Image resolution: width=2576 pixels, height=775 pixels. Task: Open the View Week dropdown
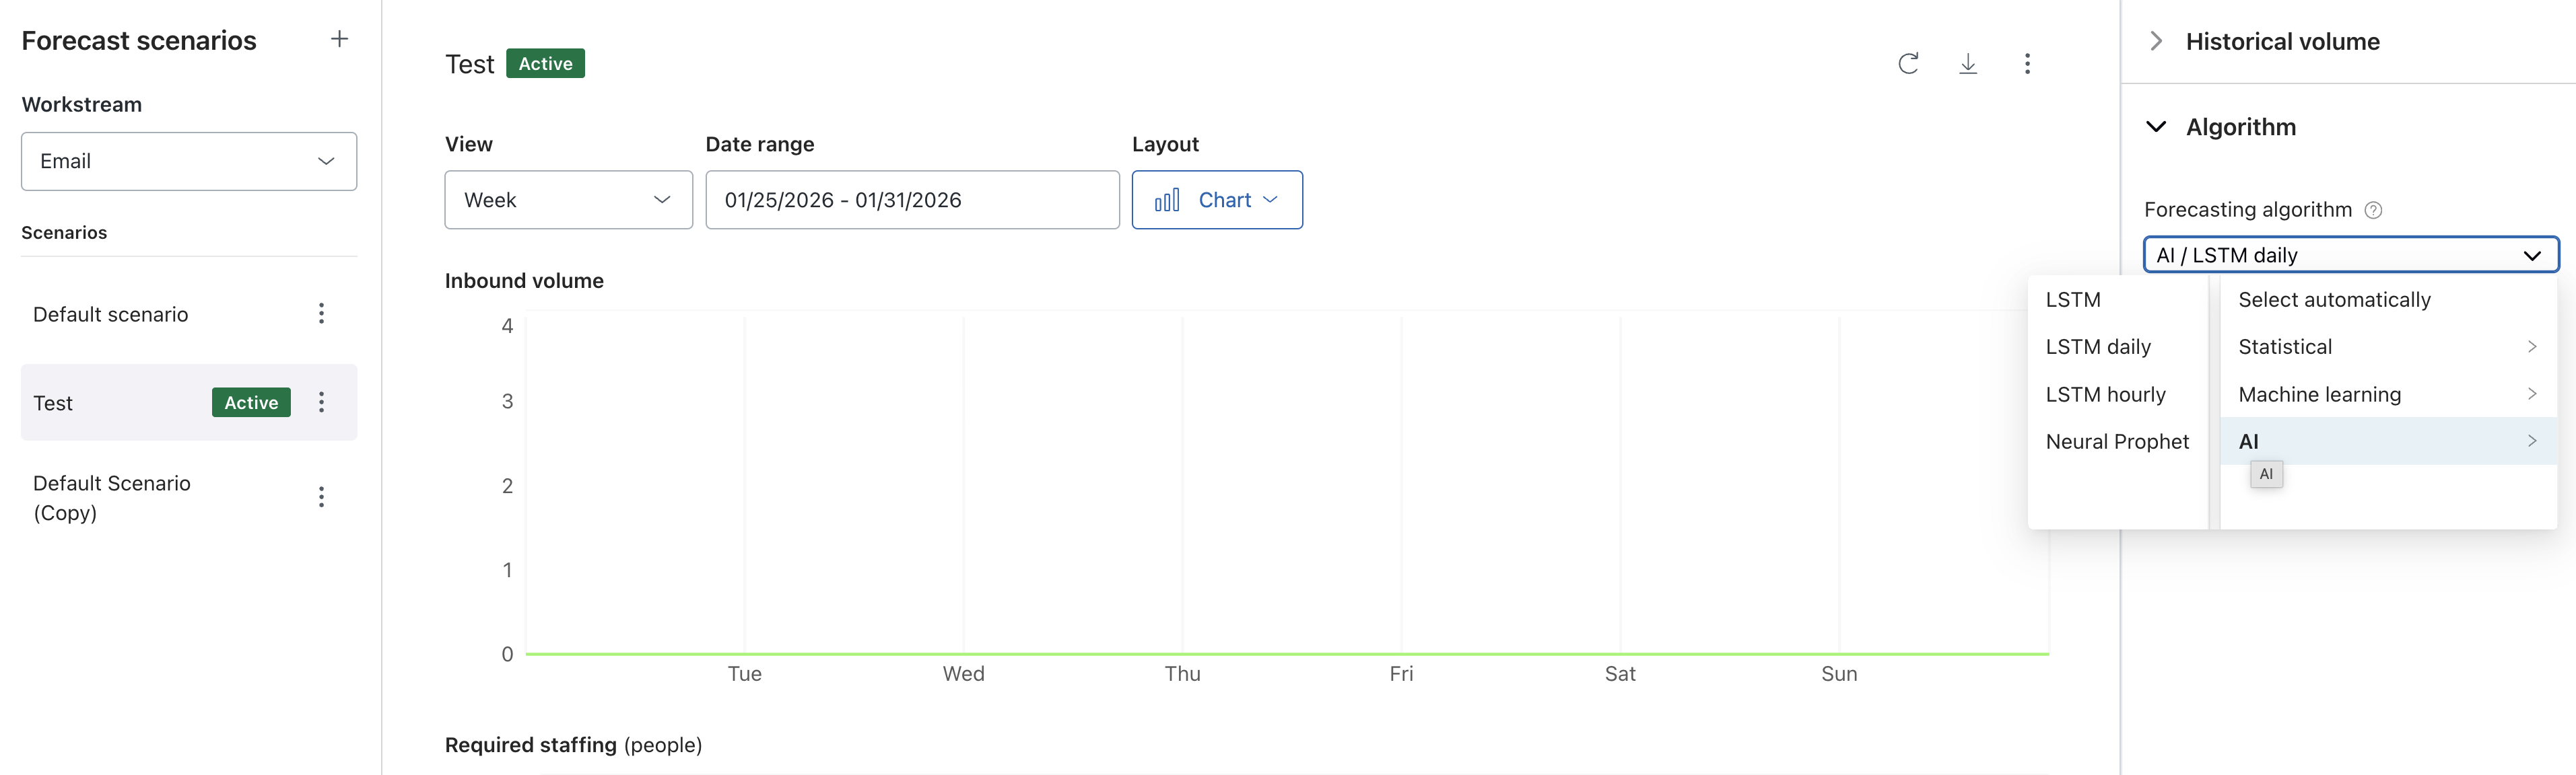(568, 200)
